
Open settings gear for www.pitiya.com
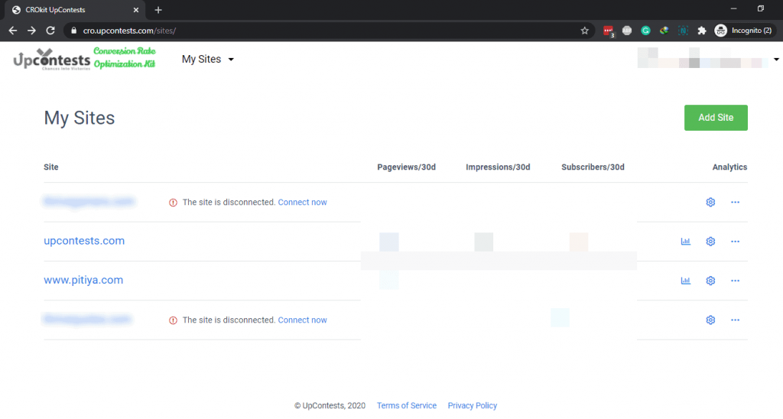tap(710, 281)
